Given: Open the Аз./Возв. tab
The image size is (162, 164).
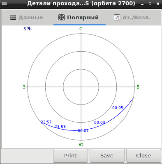Looking at the screenshot, I should [133, 18].
